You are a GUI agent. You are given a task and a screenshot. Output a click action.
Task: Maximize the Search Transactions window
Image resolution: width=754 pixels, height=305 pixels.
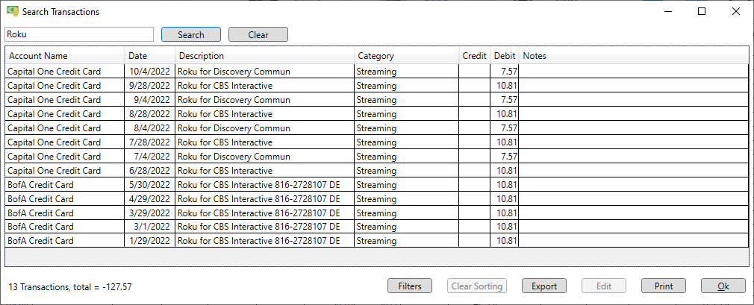tap(702, 11)
